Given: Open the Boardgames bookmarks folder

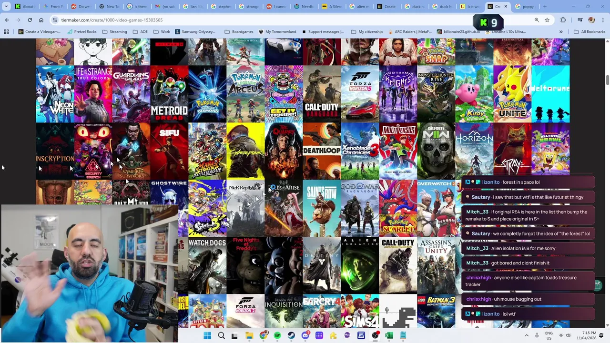Looking at the screenshot, I should 238,32.
